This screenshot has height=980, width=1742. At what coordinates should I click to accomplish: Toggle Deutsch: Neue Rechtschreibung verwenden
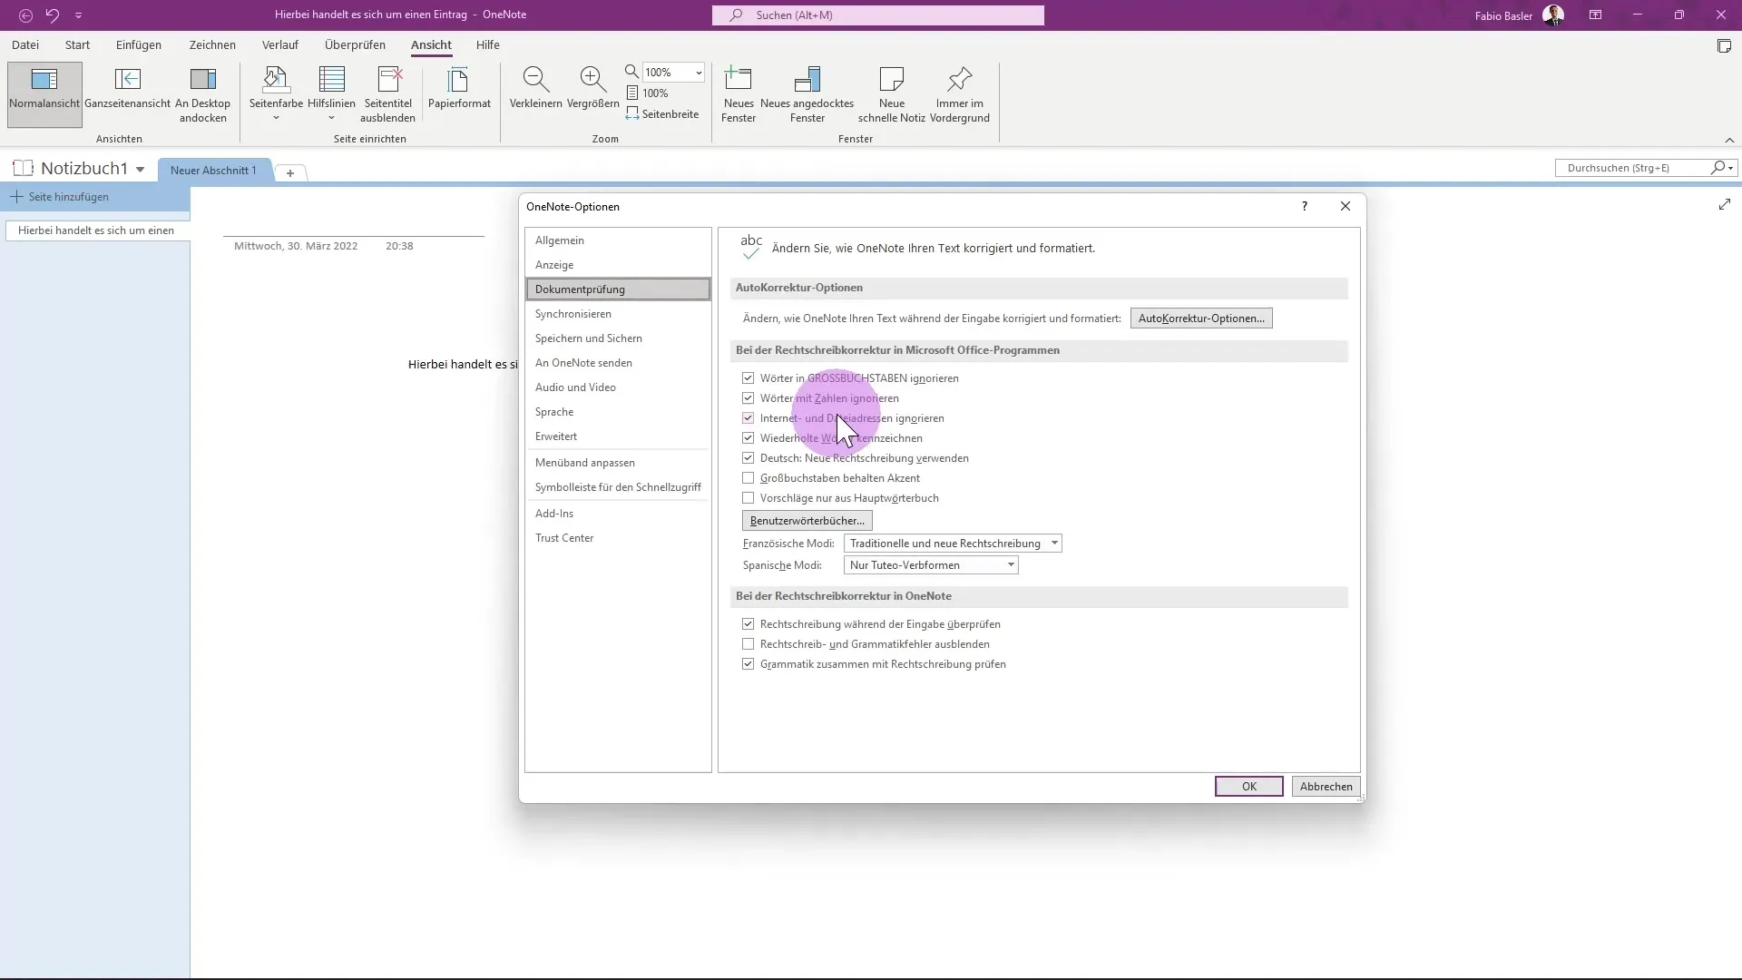[x=748, y=458]
